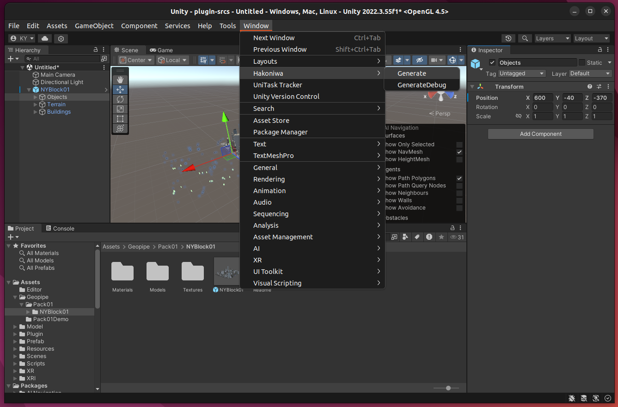The height and width of the screenshot is (407, 618).
Task: Select the Hand view tool
Action: (x=120, y=80)
